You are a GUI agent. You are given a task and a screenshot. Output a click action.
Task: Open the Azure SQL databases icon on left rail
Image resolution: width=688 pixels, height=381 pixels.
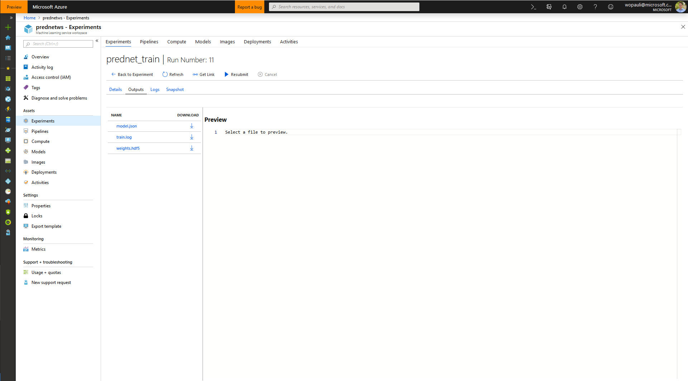[x=8, y=120]
